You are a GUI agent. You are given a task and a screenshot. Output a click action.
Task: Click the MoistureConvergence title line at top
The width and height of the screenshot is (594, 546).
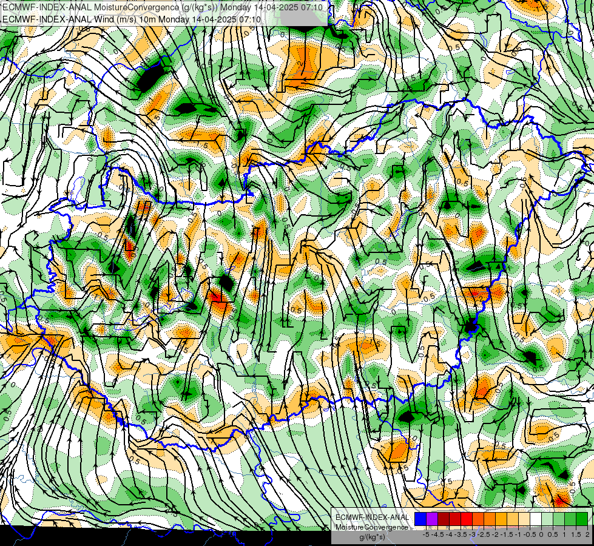(163, 7)
